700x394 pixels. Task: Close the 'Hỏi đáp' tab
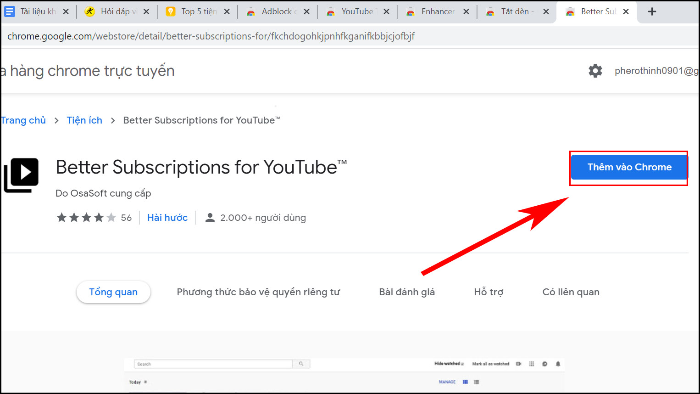point(146,11)
